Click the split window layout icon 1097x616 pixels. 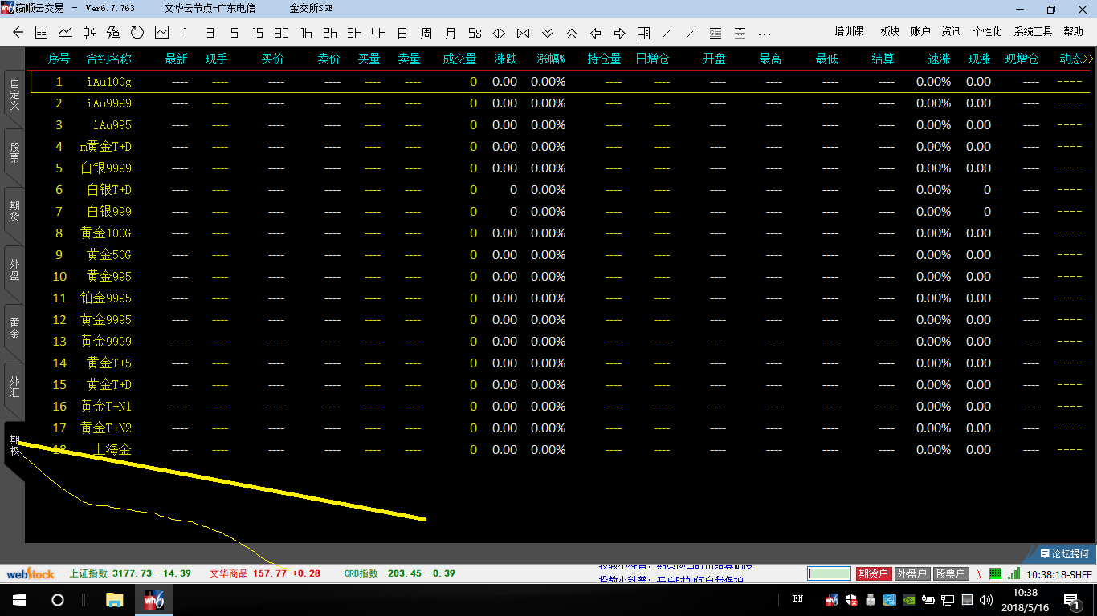tap(643, 33)
